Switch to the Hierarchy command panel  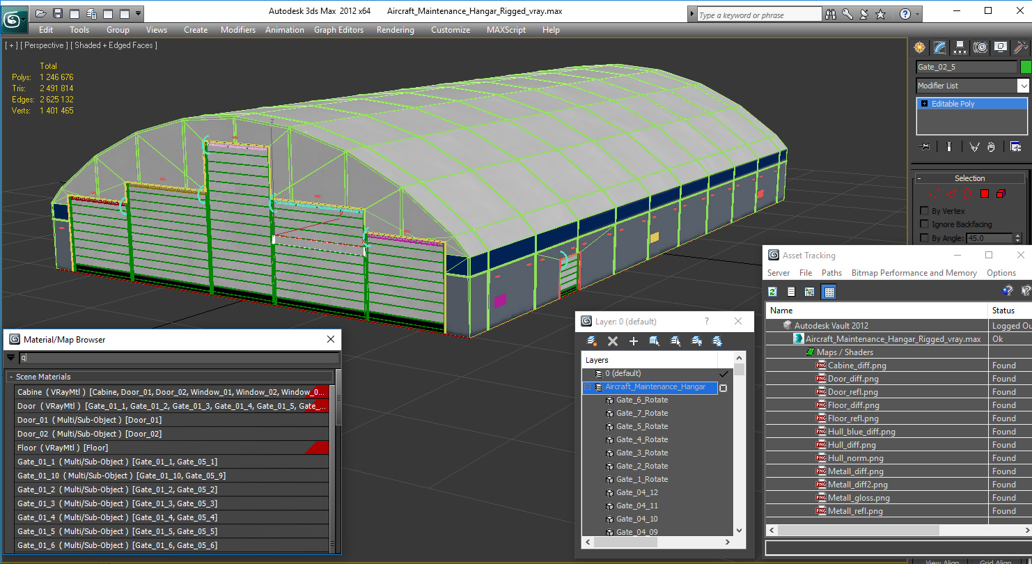click(x=960, y=47)
